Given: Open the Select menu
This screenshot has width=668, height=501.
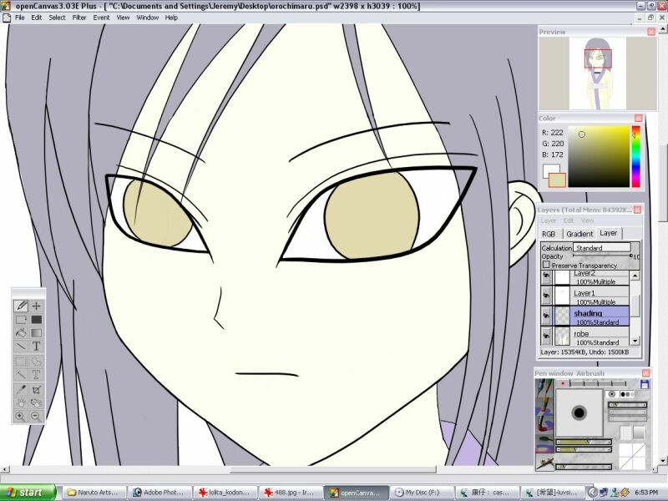Looking at the screenshot, I should click(57, 18).
